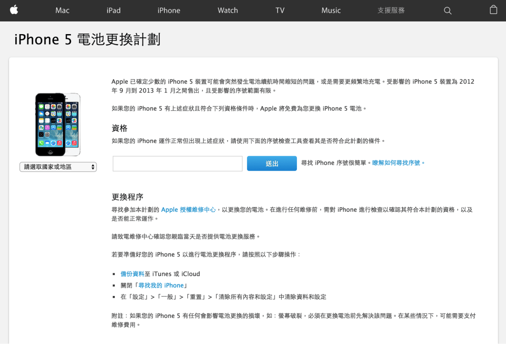
Task: Open the 備份資料 backup link
Action: [132, 274]
